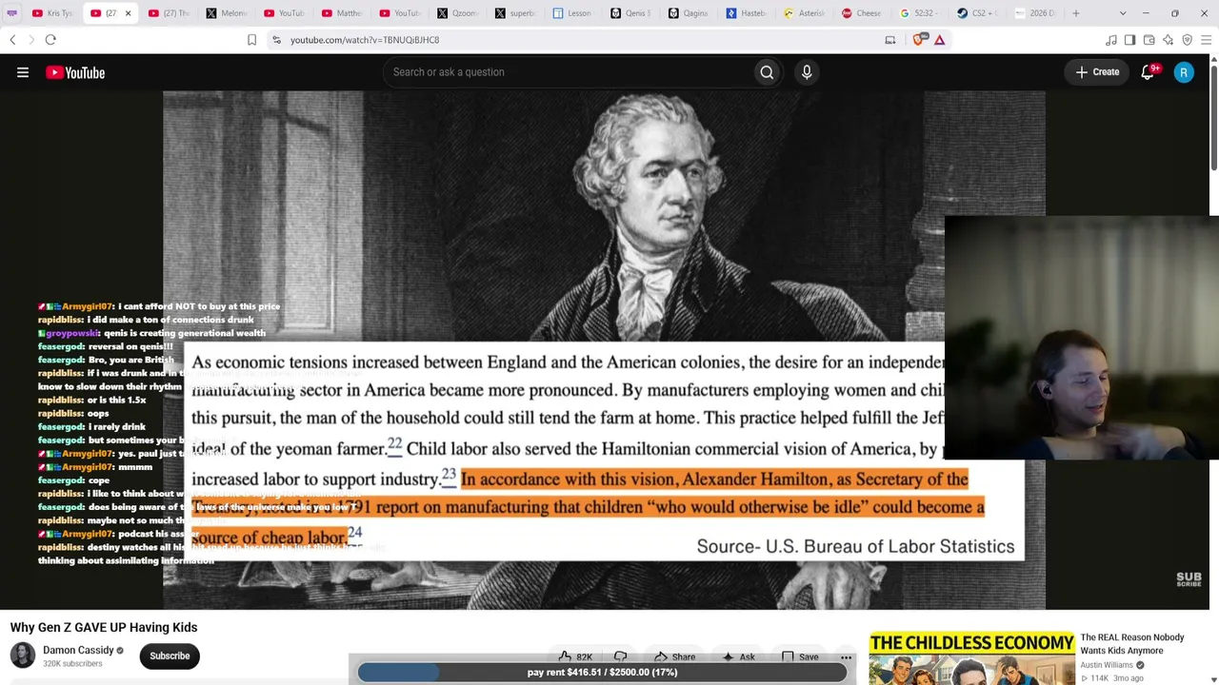Open Damon Cassidy channel name link
The height and width of the screenshot is (685, 1219).
[x=78, y=650]
